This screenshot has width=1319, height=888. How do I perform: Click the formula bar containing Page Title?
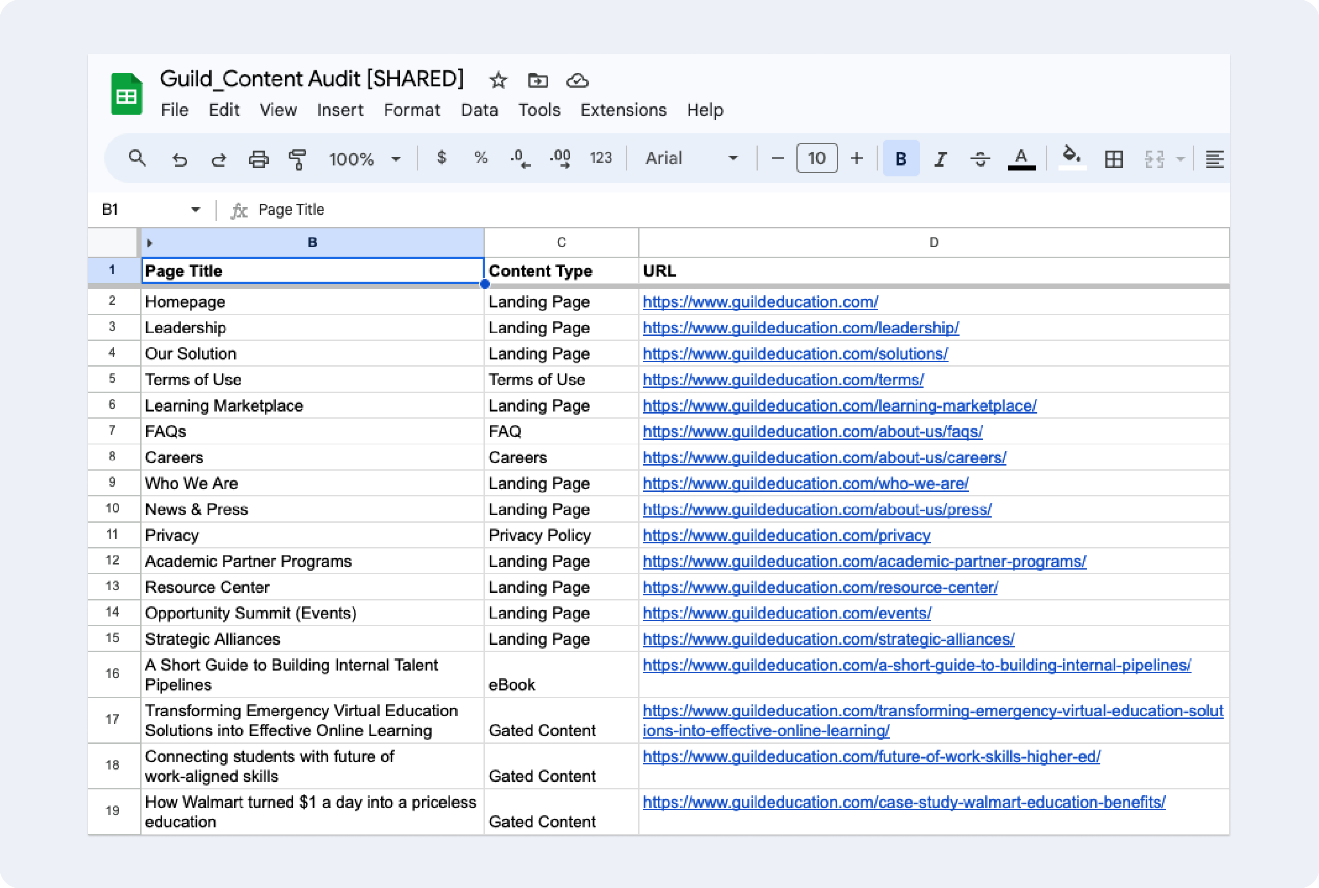pos(737,209)
